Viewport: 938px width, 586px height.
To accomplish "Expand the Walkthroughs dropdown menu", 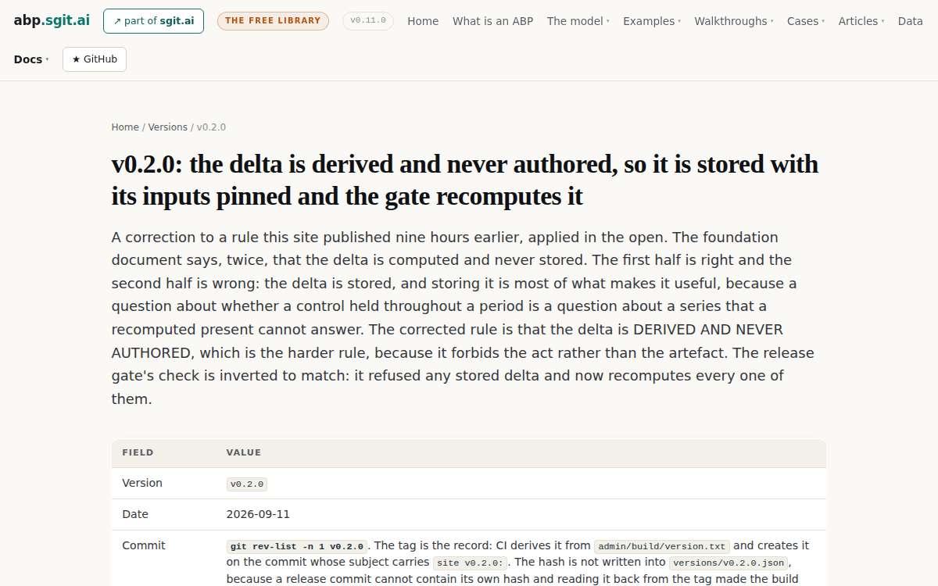I will pyautogui.click(x=734, y=21).
